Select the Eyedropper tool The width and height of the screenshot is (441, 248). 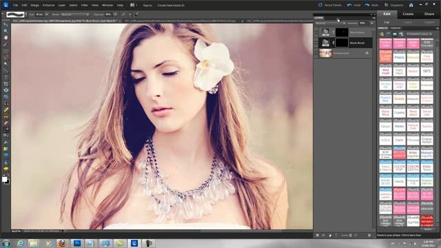(6, 44)
